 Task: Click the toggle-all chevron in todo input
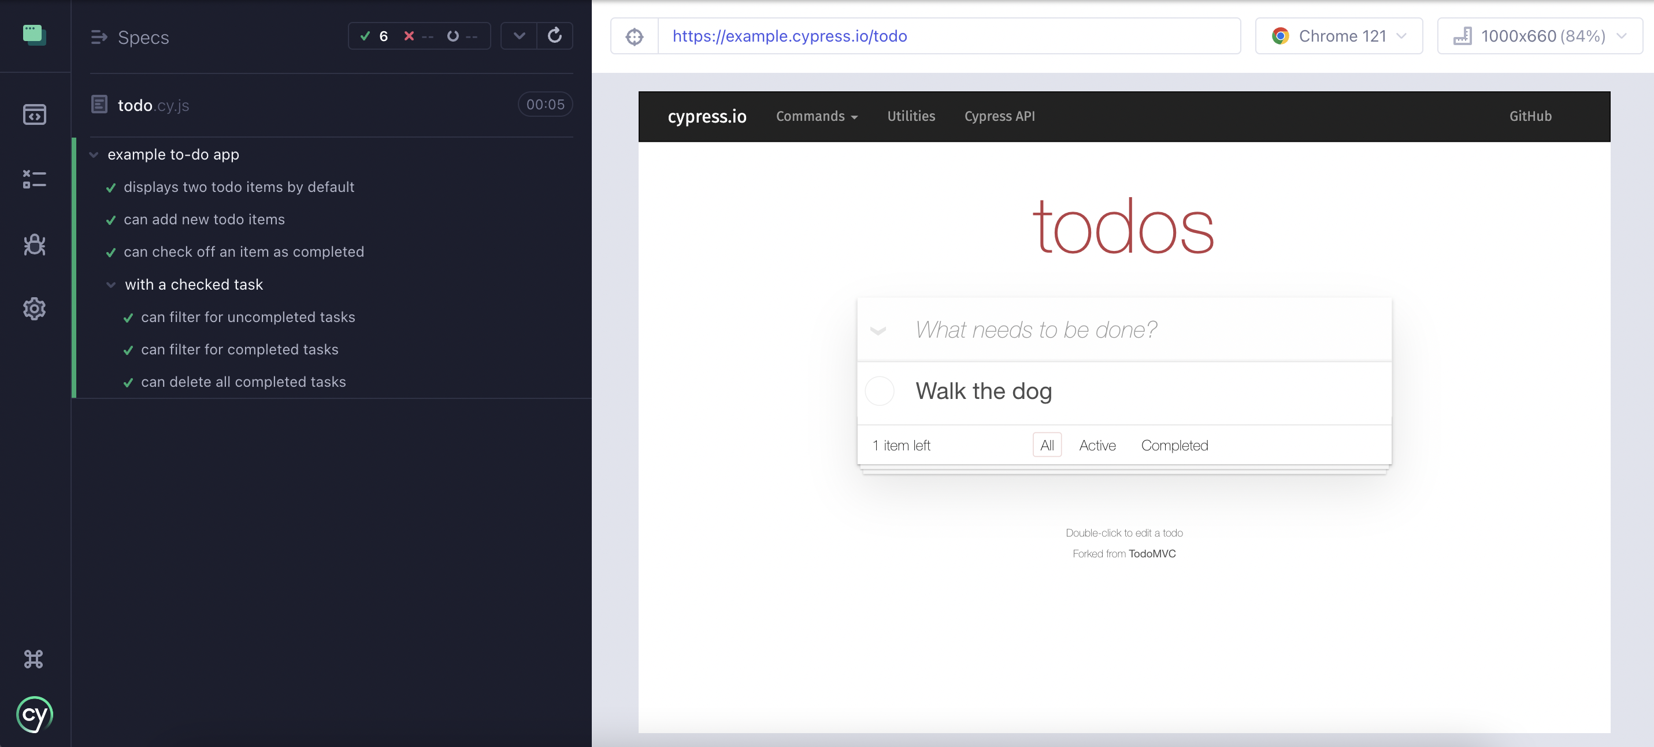pyautogui.click(x=880, y=329)
